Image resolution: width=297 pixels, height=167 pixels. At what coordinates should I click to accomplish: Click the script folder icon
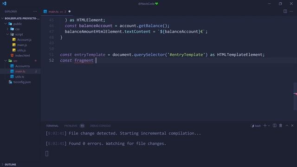click(x=12, y=34)
